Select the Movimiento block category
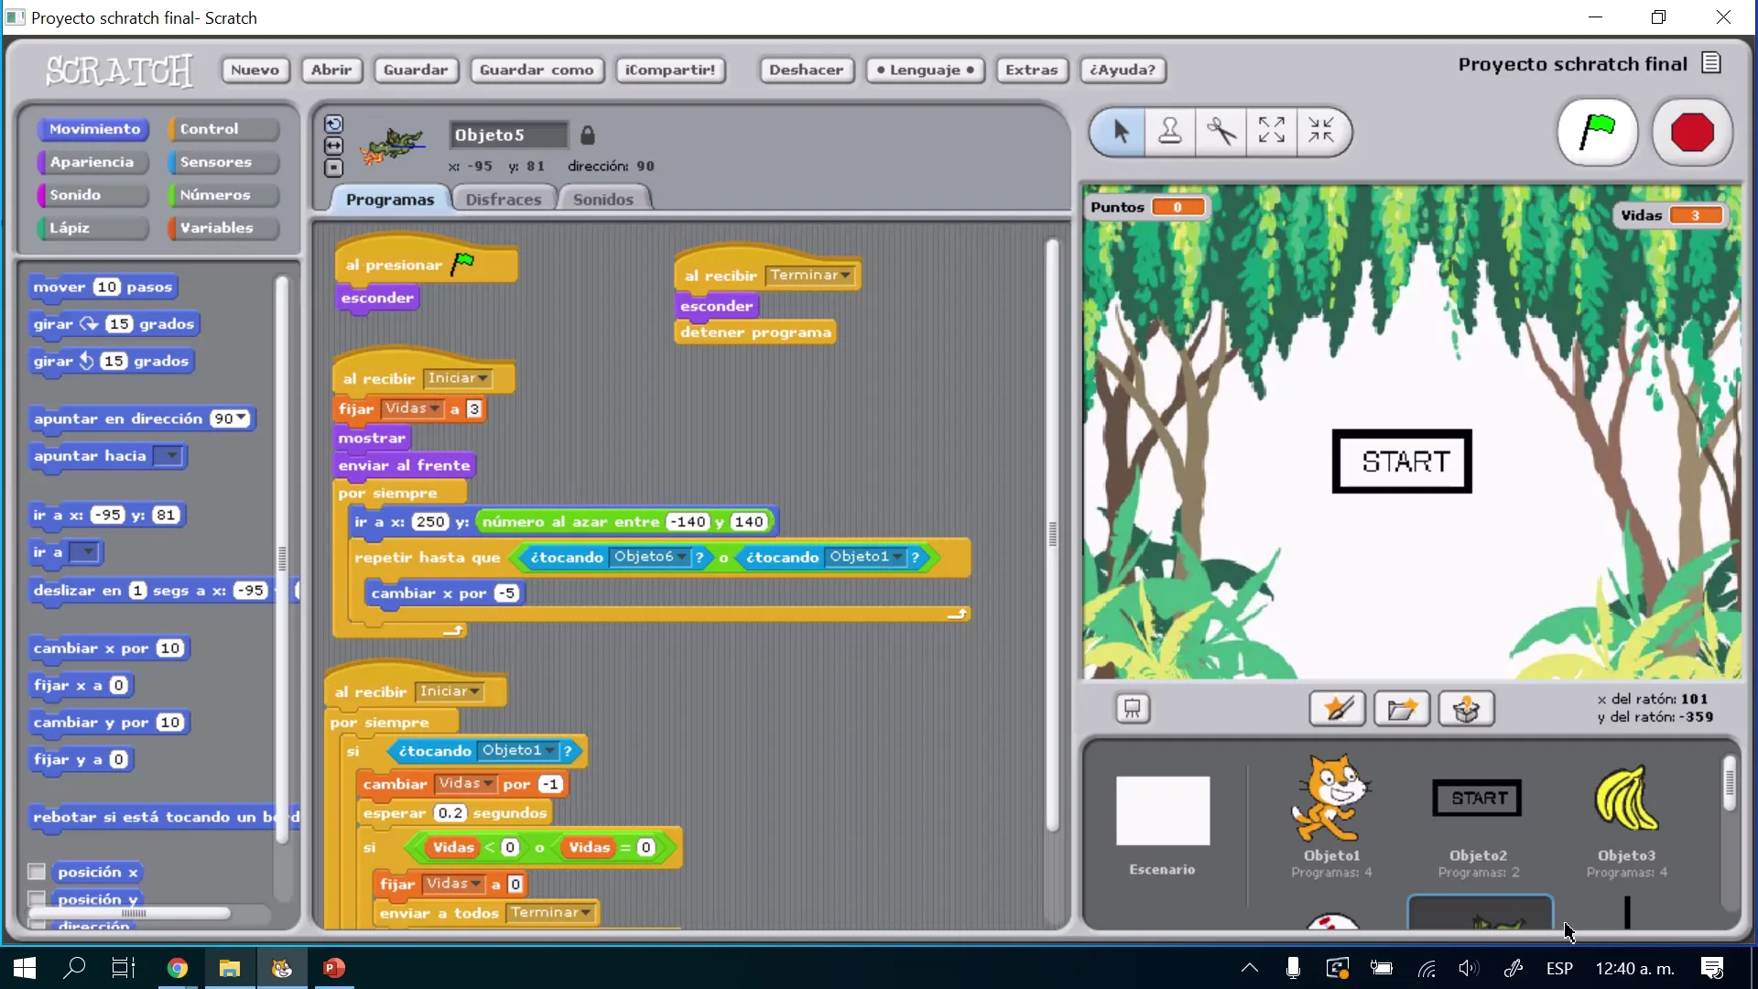 93,129
